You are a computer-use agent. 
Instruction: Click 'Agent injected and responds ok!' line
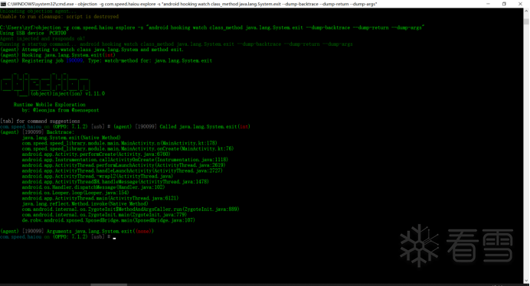[43, 38]
